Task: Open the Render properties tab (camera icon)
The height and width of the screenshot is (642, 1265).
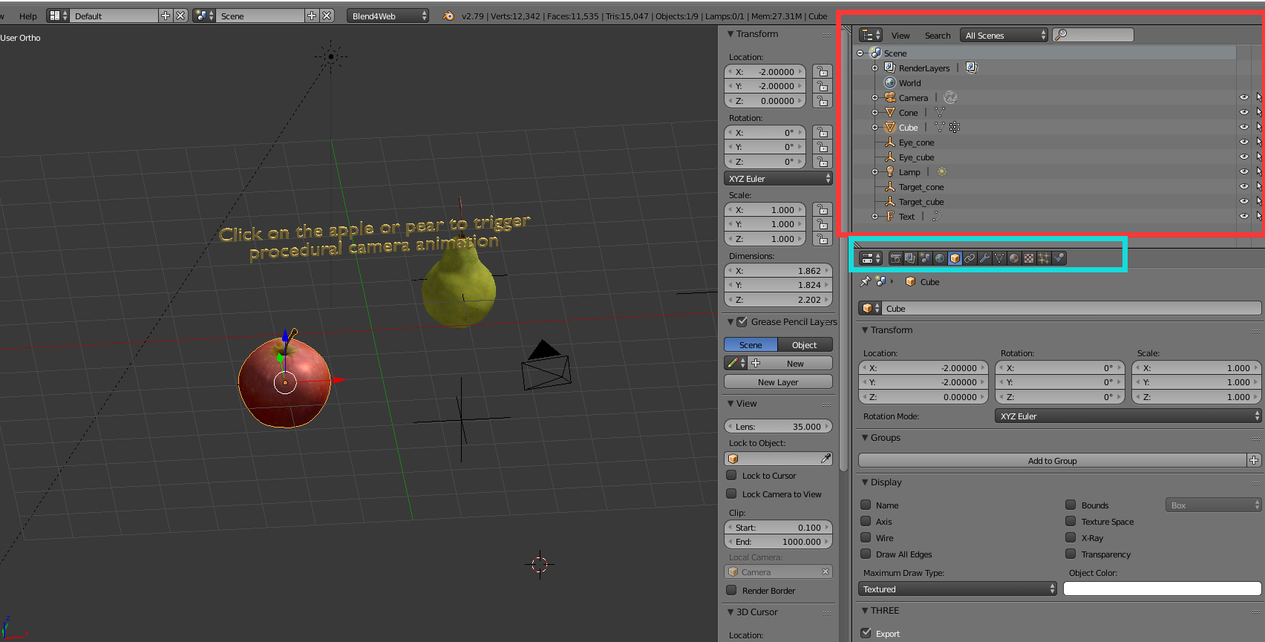Action: (x=895, y=258)
